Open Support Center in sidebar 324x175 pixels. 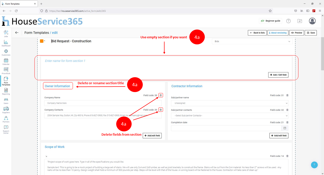click(x=6, y=130)
